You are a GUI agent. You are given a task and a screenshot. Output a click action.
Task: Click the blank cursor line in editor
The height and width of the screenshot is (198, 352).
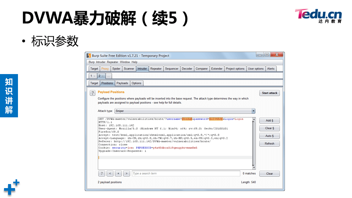(x=175, y=158)
